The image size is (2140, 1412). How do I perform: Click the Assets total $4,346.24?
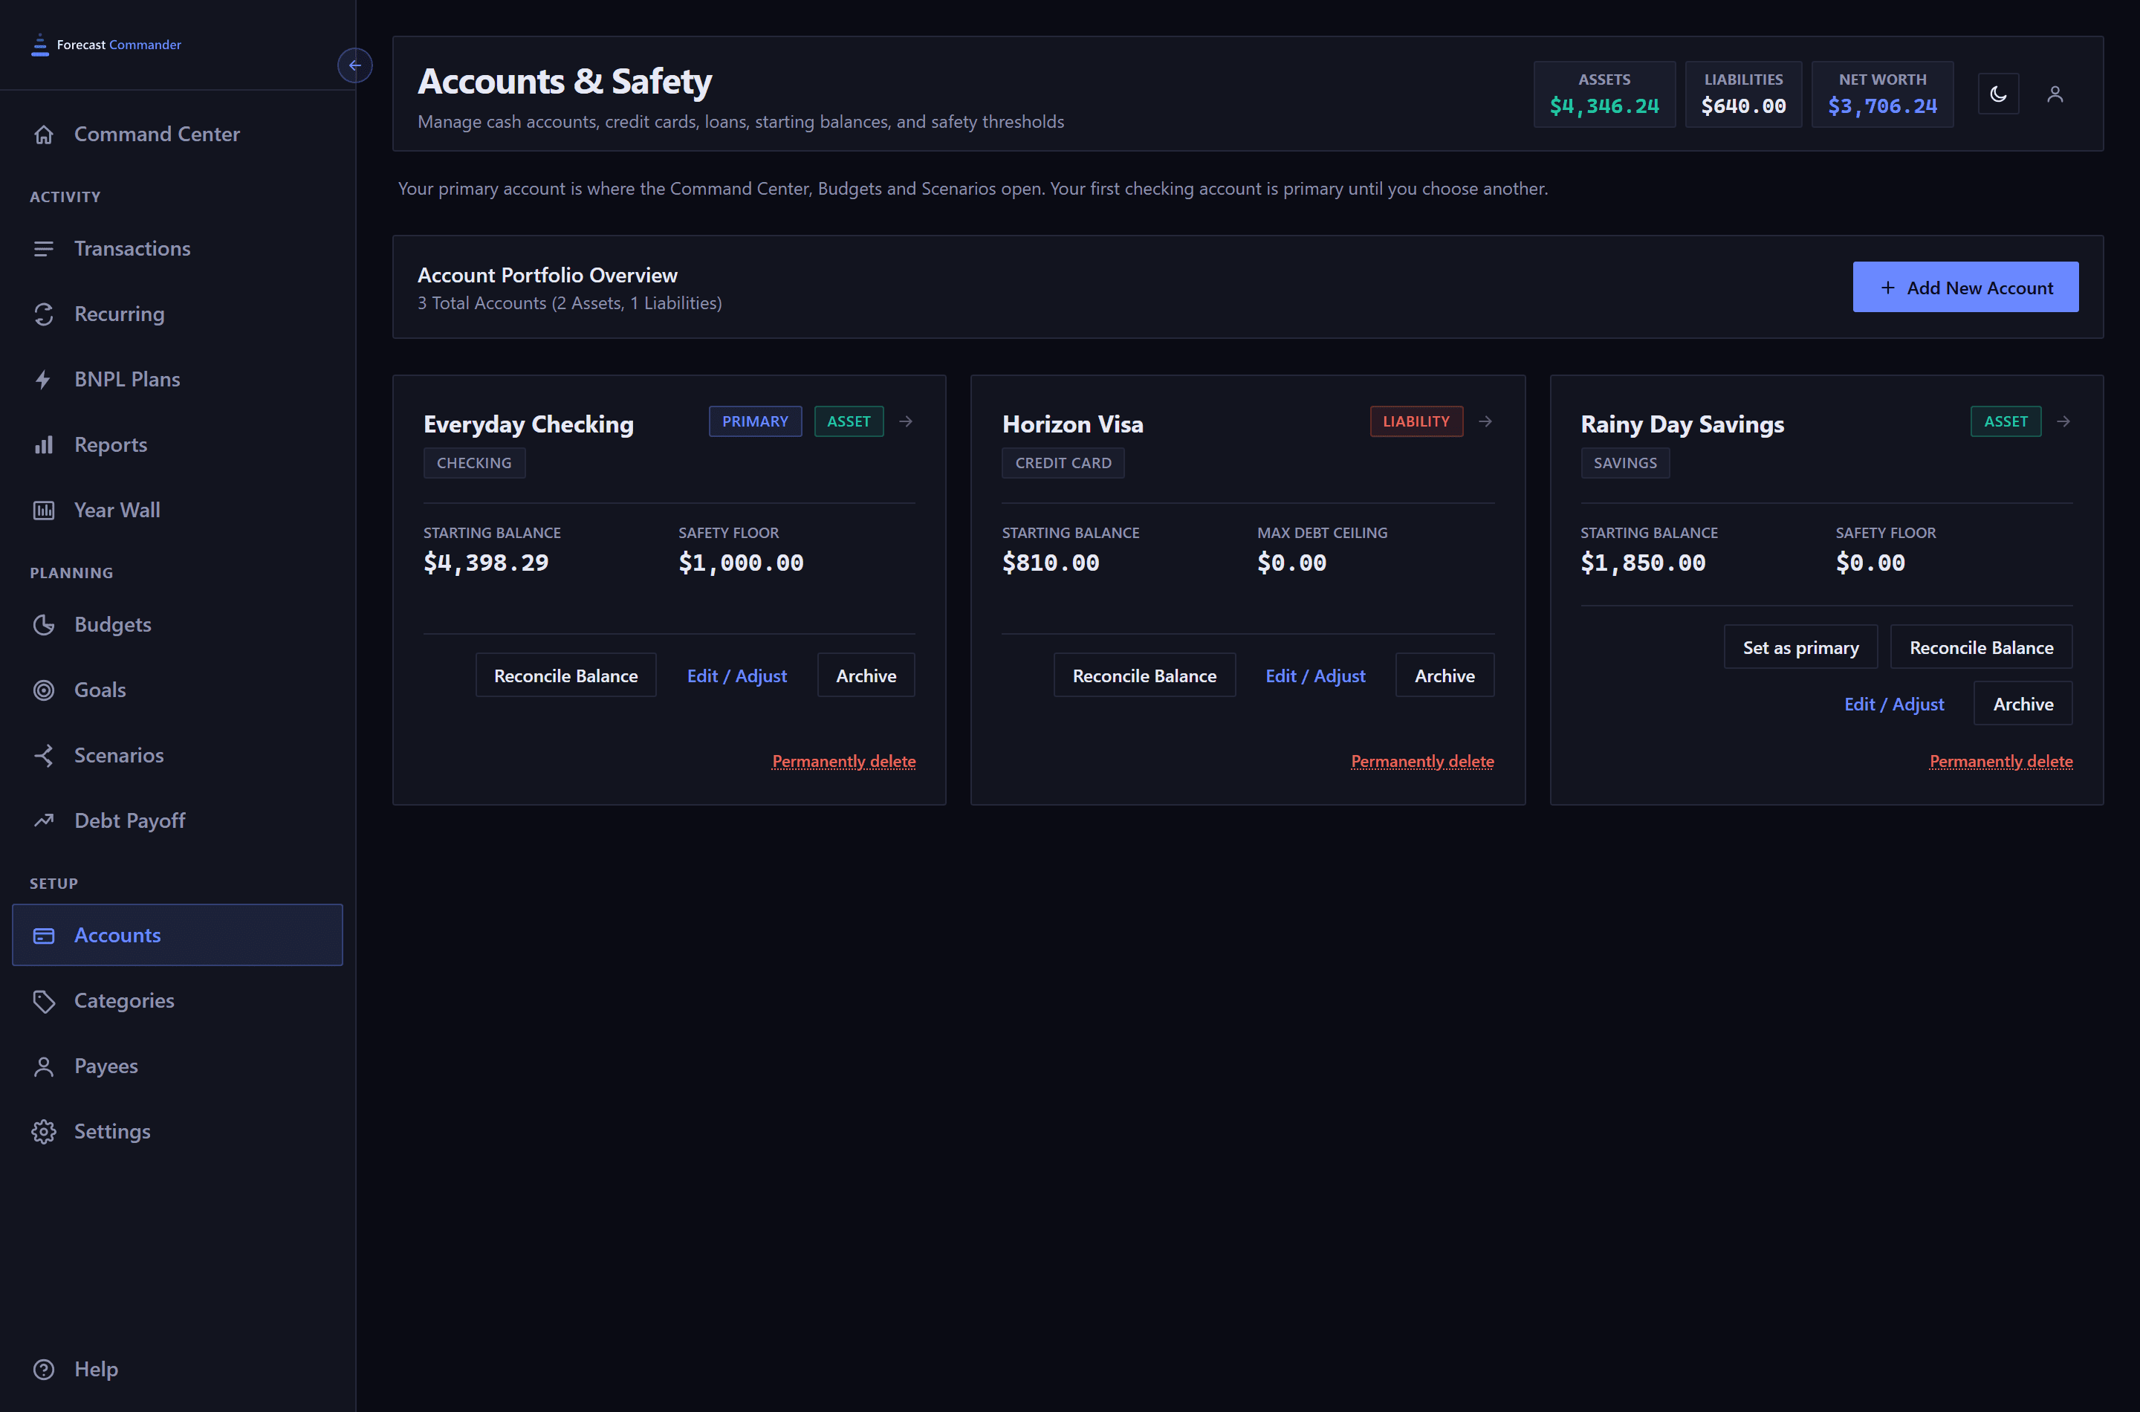[x=1604, y=106]
